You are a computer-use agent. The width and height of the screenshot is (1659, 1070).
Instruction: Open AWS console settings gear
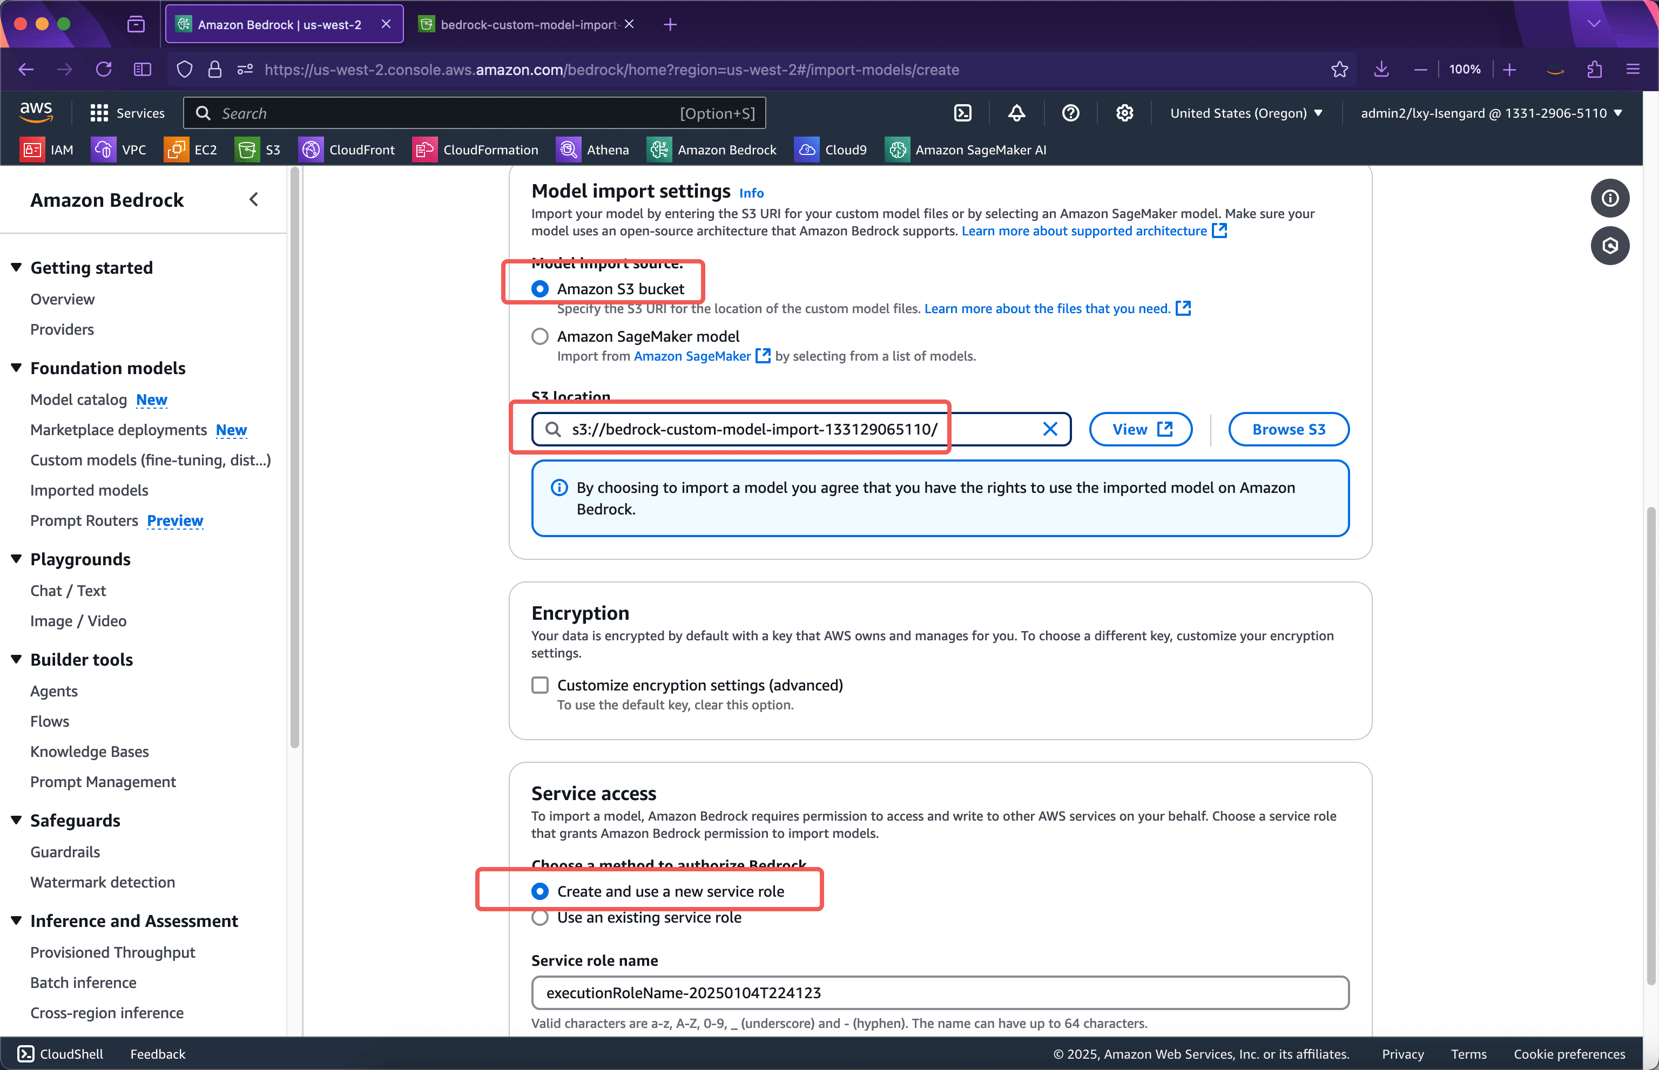pyautogui.click(x=1124, y=112)
